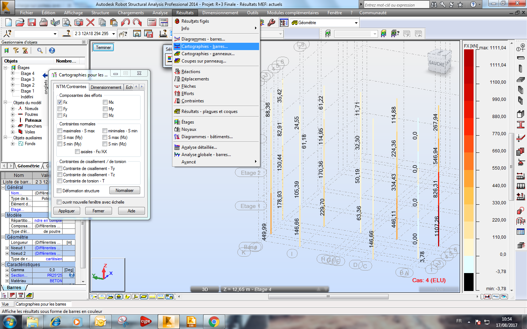The height and width of the screenshot is (329, 527).
Task: Expand Etage 4 tree node
Action: (12, 73)
